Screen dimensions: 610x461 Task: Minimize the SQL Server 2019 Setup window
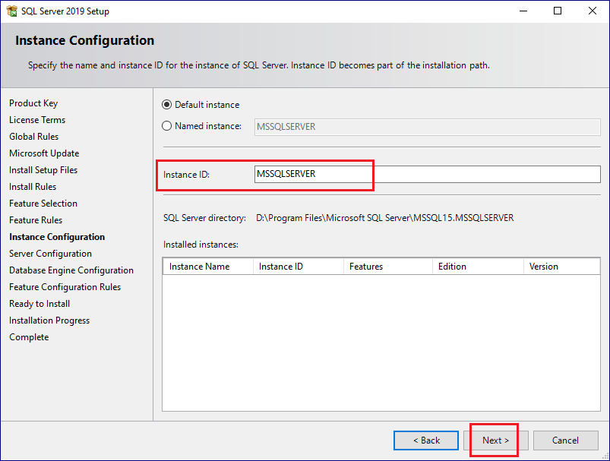[x=523, y=11]
